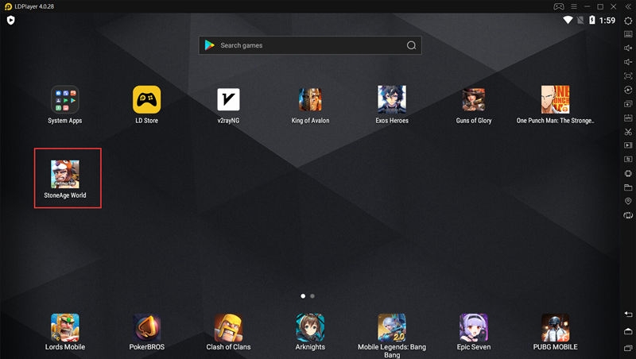Take a screenshot with the scissors icon
Viewport: 636px width, 359px height.
[628, 132]
